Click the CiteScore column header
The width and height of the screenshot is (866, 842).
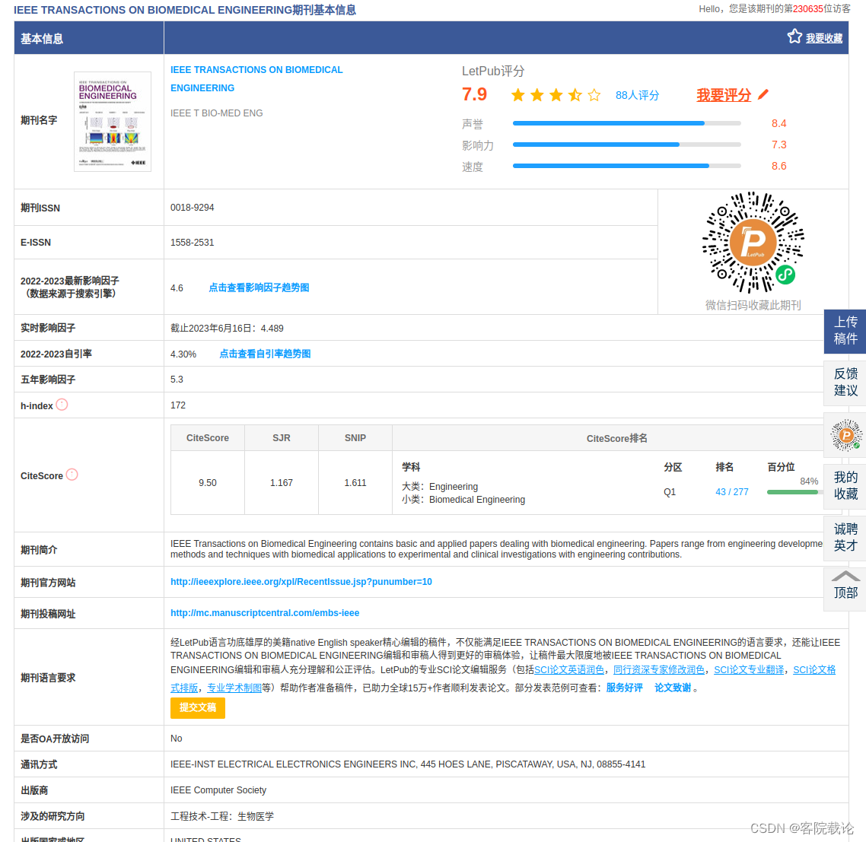point(208,438)
